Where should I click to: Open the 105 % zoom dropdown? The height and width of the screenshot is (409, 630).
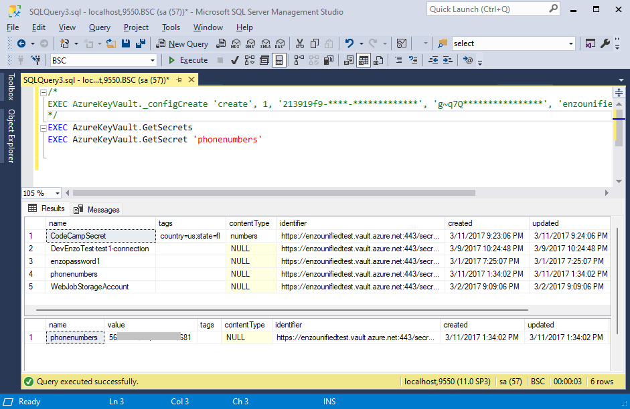coord(58,193)
